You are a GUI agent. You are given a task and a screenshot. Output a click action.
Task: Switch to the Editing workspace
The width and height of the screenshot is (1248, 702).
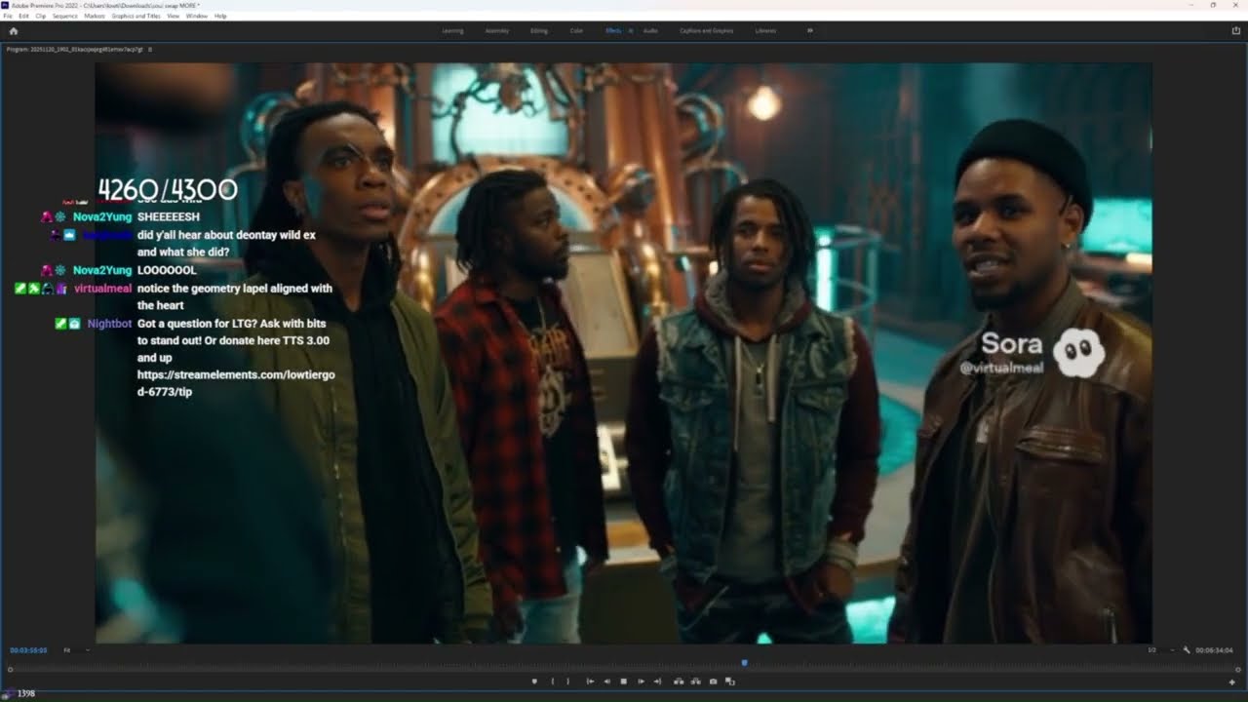[x=539, y=31]
